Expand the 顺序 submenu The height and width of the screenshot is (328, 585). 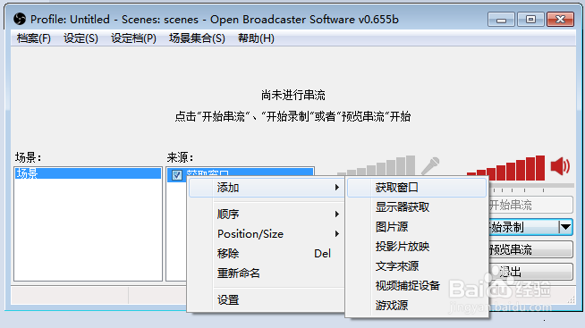point(267,214)
